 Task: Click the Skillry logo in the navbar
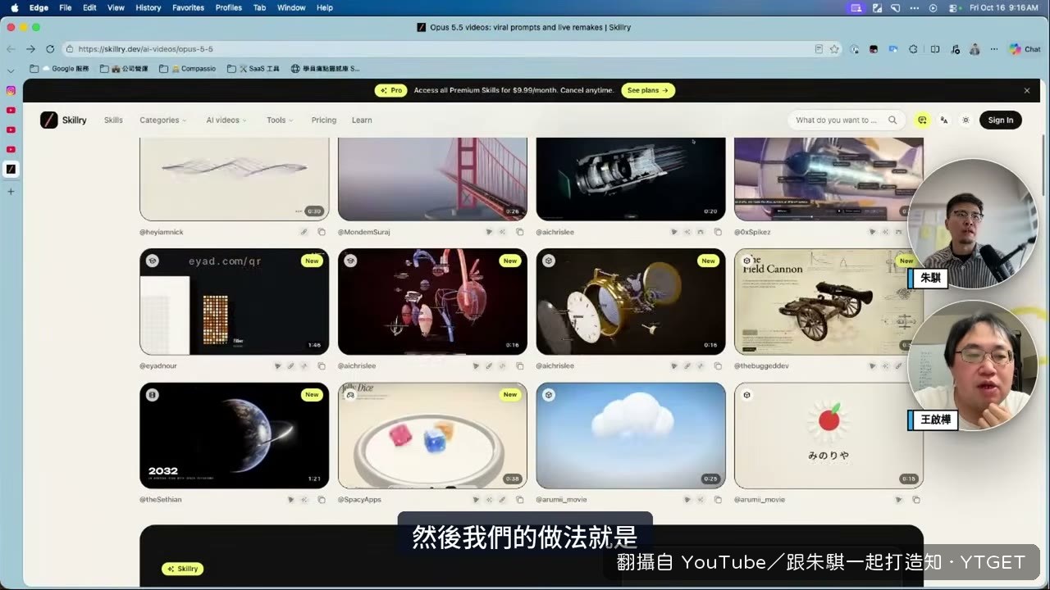(63, 120)
